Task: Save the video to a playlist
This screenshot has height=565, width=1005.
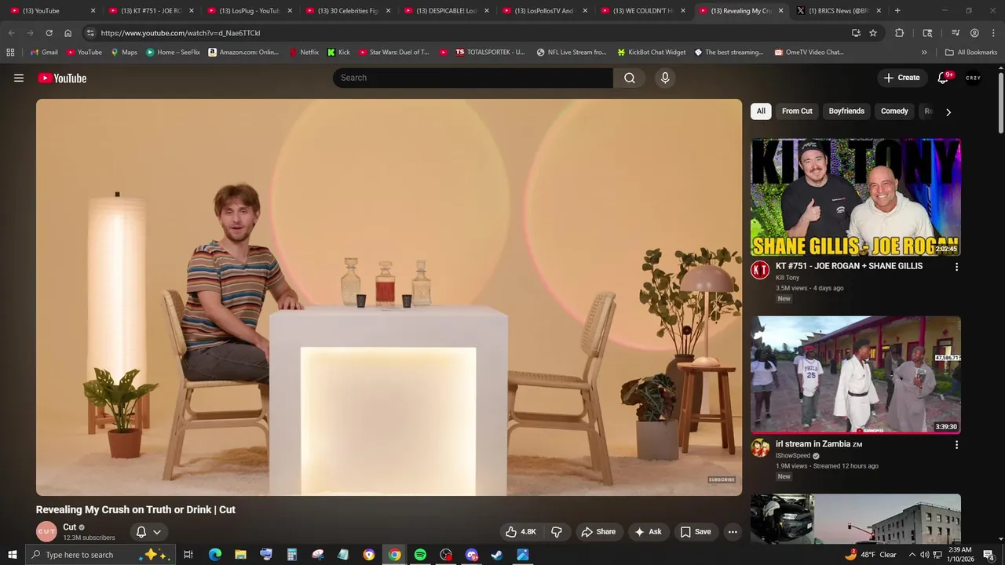Action: tap(696, 531)
